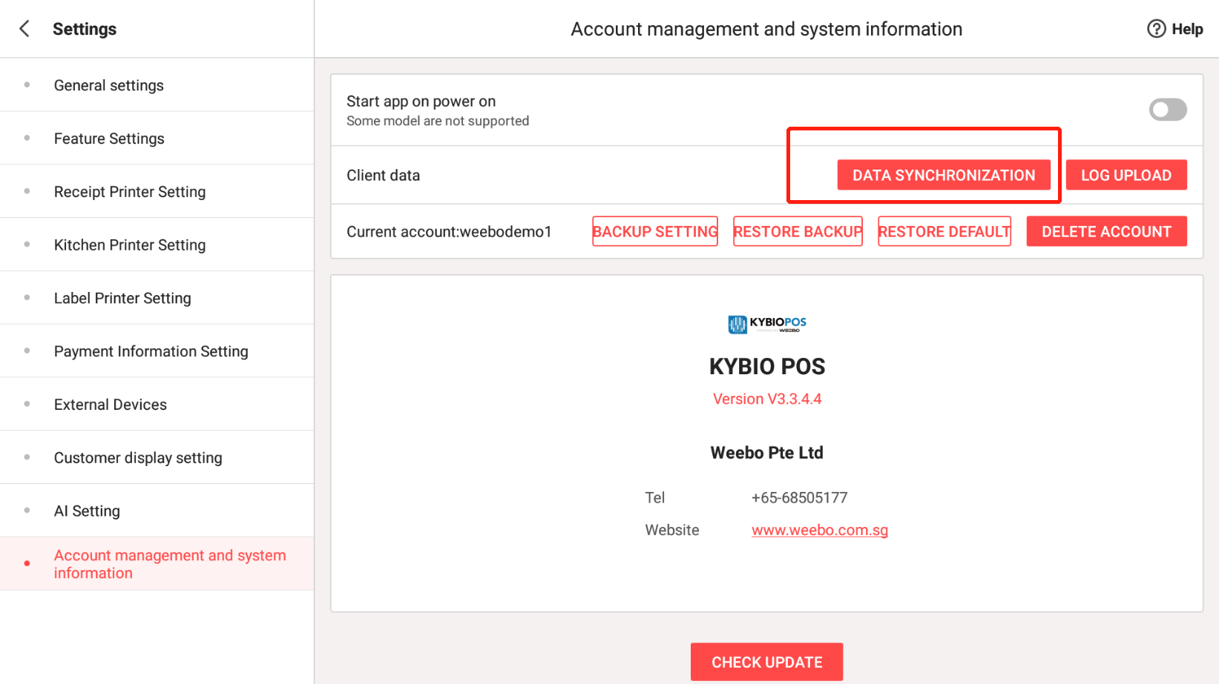This screenshot has height=684, width=1219.
Task: Click the Client data label
Action: [383, 176]
